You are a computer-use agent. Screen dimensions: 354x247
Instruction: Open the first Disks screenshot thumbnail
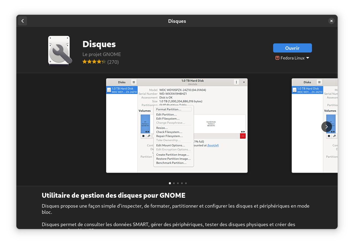pyautogui.click(x=177, y=126)
